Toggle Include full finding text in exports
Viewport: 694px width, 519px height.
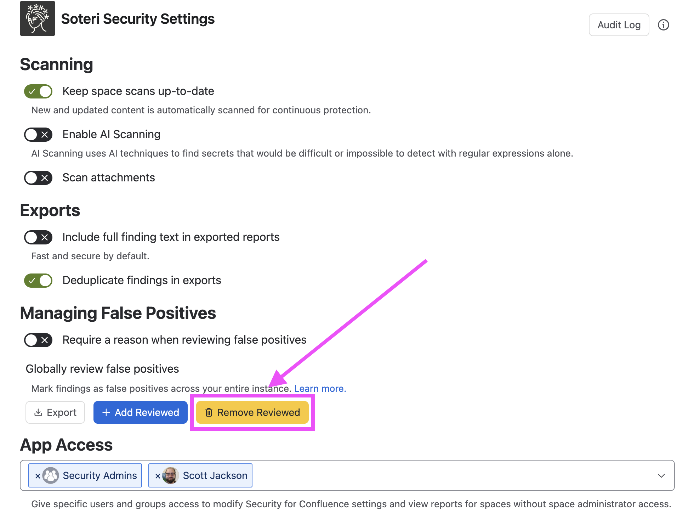pos(38,237)
